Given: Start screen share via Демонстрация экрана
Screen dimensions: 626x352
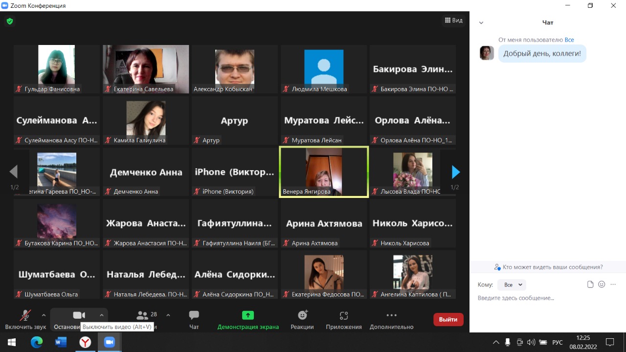Looking at the screenshot, I should point(248,319).
